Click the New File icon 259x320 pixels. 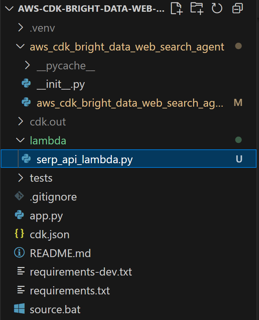click(x=176, y=8)
